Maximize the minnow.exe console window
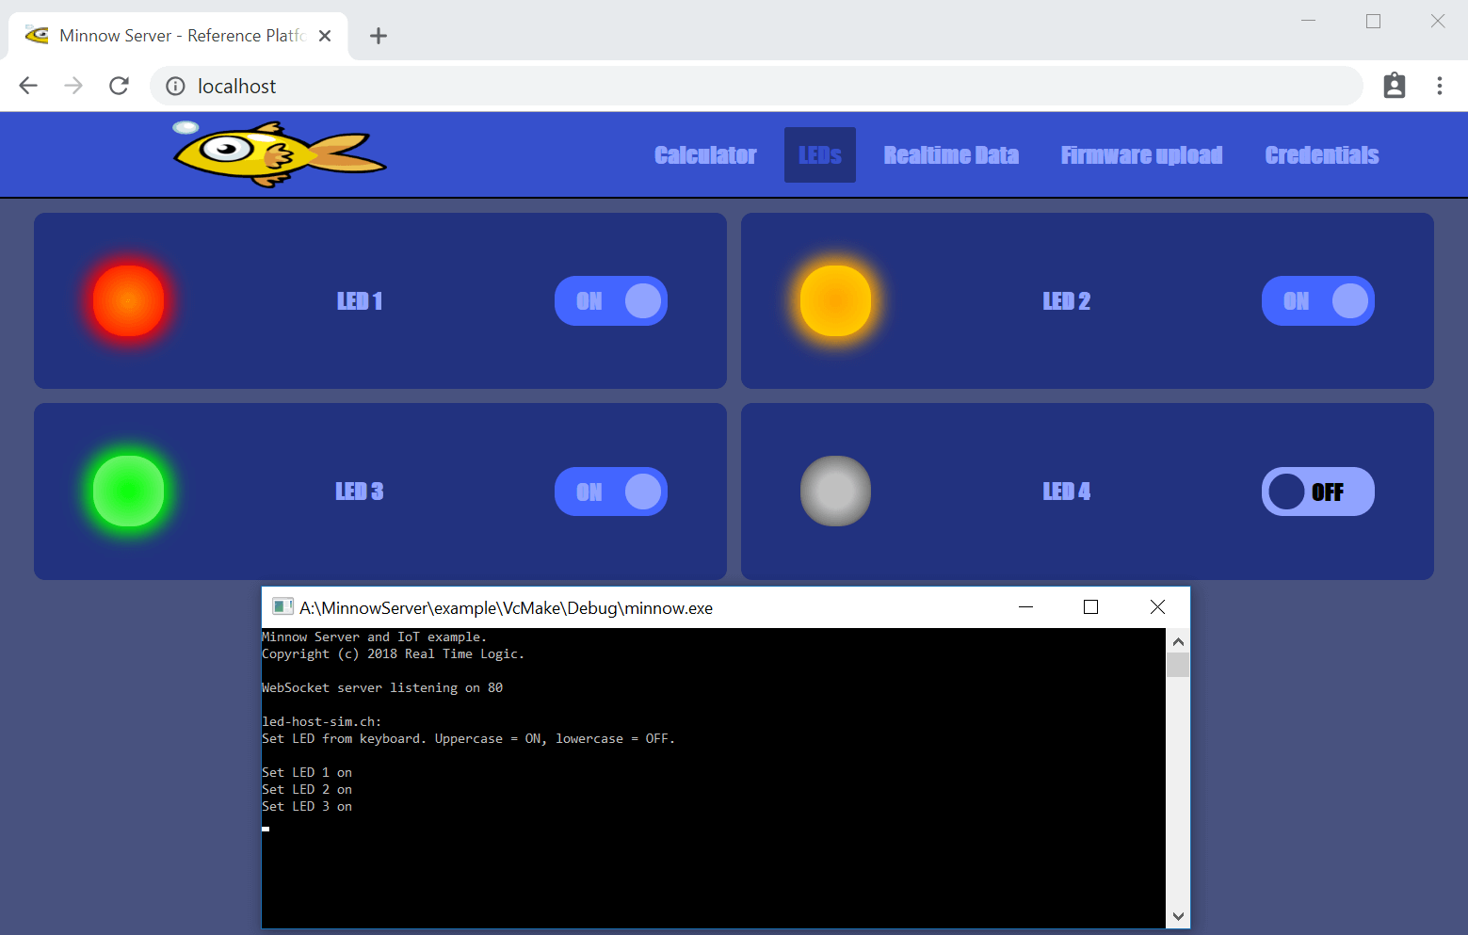1468x935 pixels. pyautogui.click(x=1091, y=607)
